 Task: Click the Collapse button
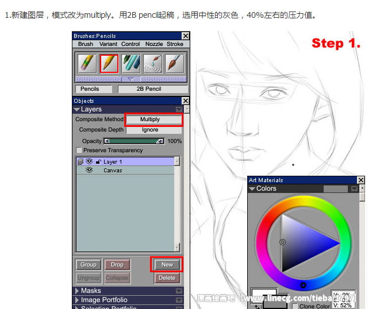[117, 278]
